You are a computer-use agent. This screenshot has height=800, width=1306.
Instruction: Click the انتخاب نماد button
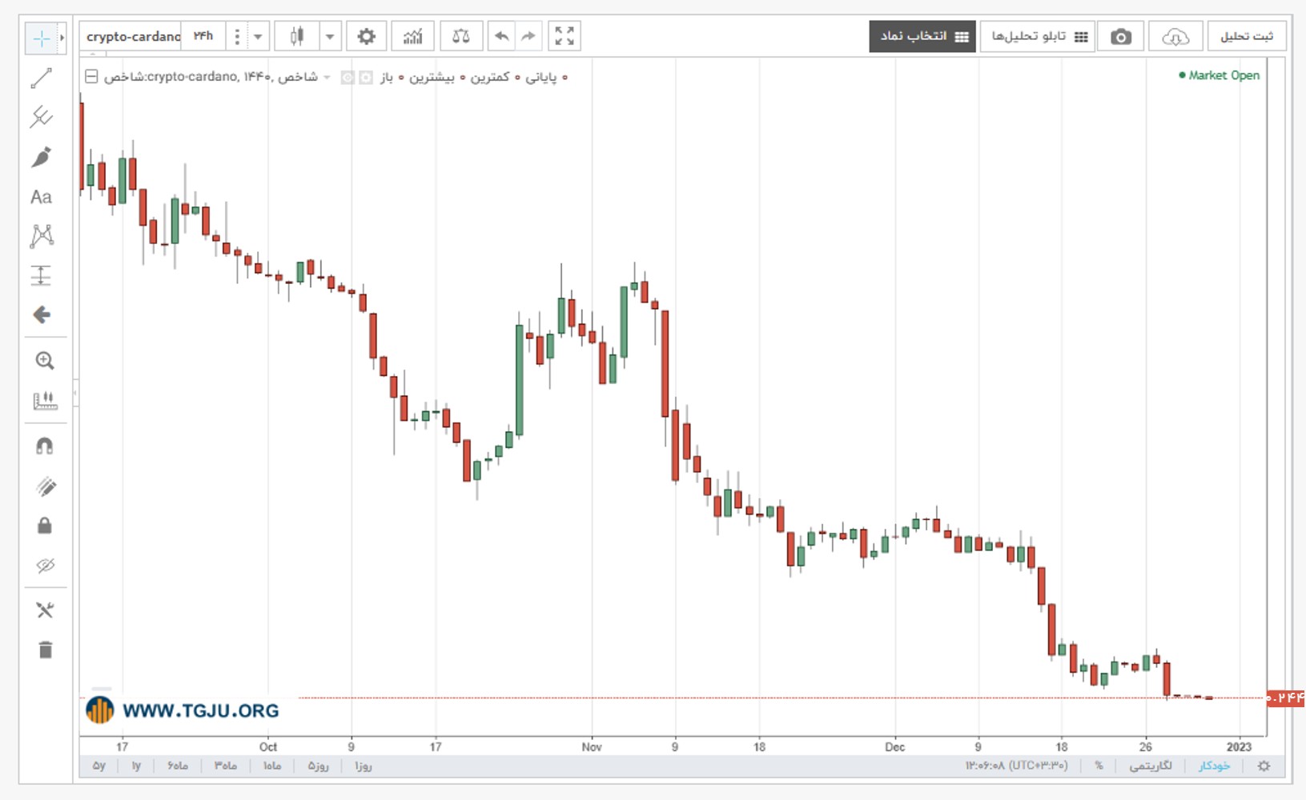point(922,37)
